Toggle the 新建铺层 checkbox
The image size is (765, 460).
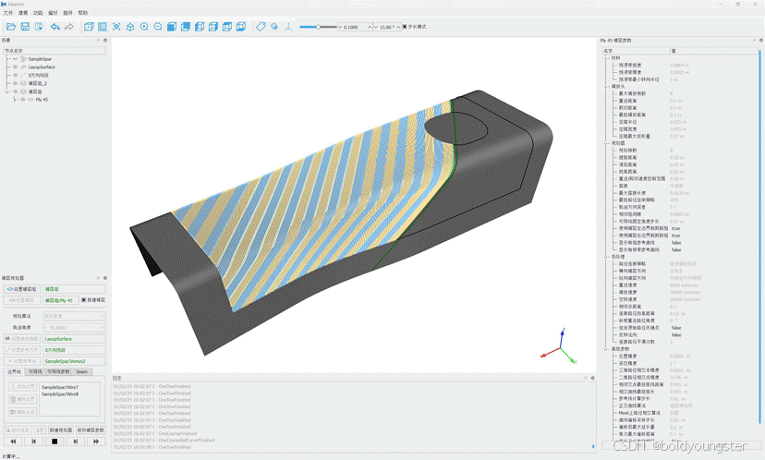(x=83, y=300)
